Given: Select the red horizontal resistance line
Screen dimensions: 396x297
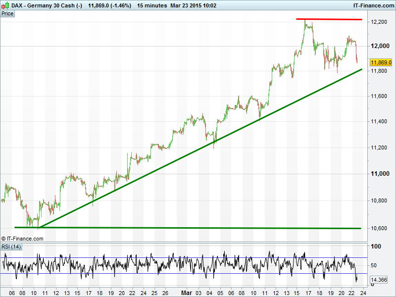Looking at the screenshot, I should [329, 19].
